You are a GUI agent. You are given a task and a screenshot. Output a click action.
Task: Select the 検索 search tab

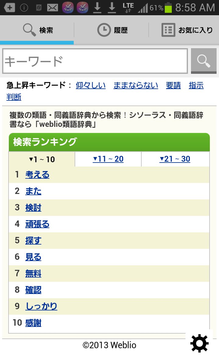tap(38, 30)
